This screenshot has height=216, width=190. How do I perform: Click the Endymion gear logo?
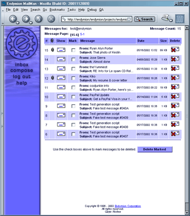tap(22, 44)
